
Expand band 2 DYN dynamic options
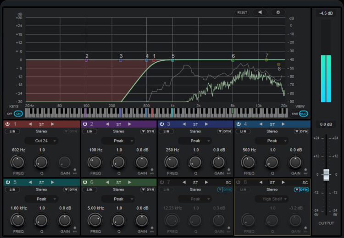(143, 131)
